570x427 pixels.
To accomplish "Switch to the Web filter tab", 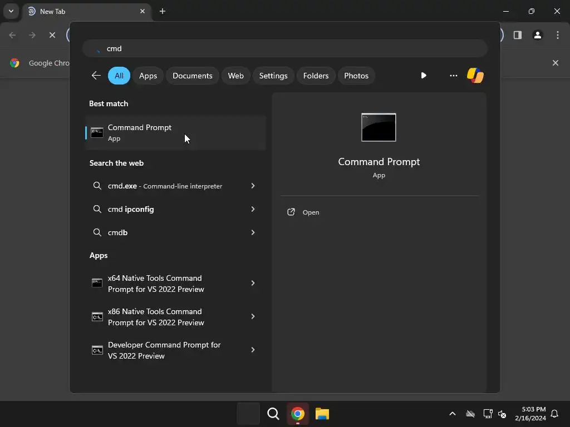I will tap(235, 76).
